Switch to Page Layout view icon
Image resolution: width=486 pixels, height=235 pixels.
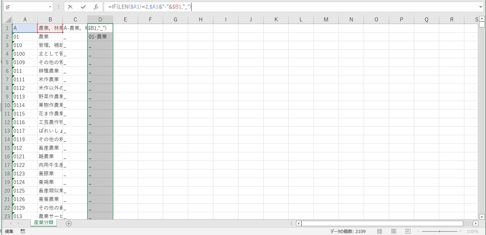point(394,232)
